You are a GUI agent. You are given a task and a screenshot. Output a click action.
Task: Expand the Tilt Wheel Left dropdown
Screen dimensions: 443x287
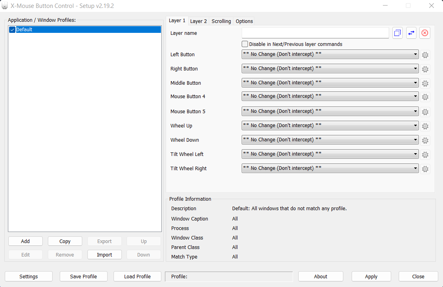pyautogui.click(x=330, y=154)
